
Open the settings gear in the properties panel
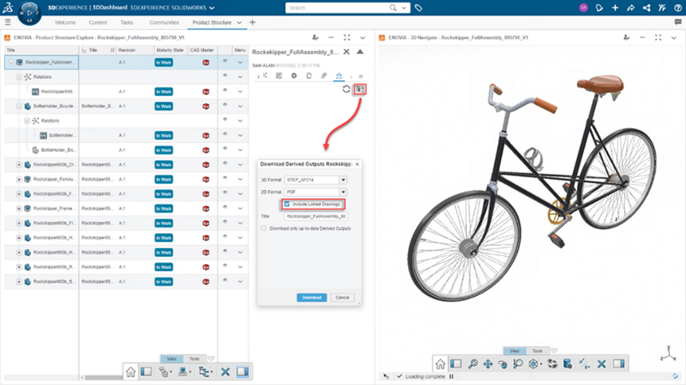294,76
